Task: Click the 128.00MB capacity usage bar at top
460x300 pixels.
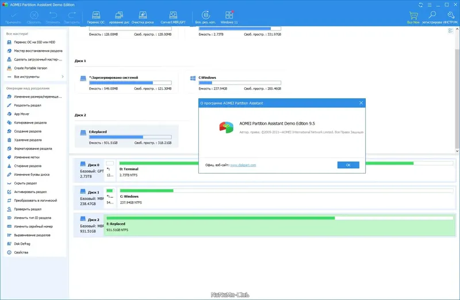Action: point(131,29)
